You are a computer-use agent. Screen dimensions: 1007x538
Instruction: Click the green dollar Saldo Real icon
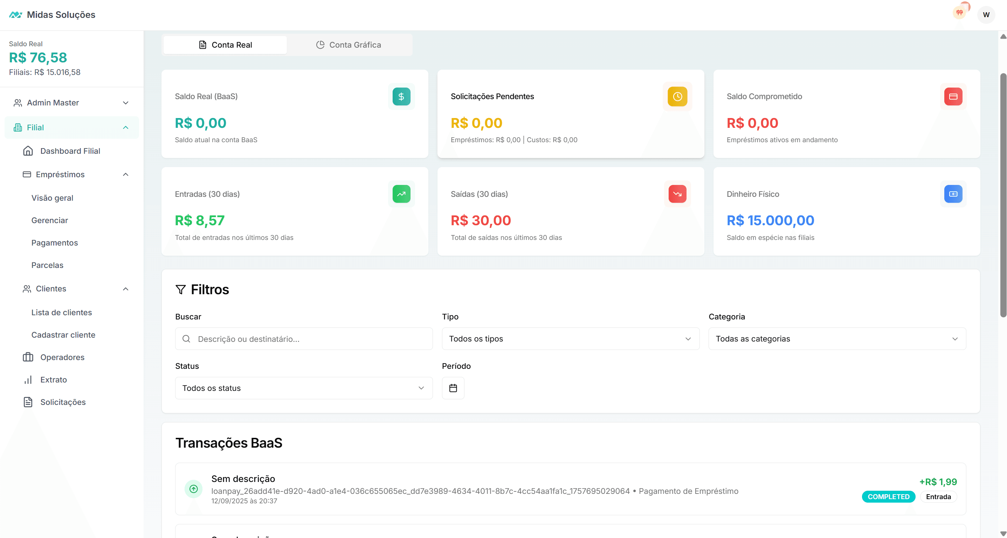pyautogui.click(x=401, y=97)
